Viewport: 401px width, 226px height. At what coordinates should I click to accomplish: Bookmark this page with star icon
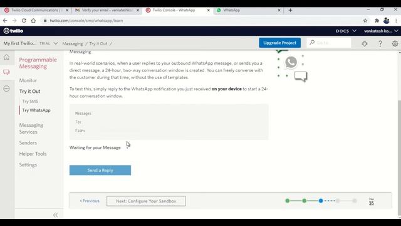[x=365, y=21]
